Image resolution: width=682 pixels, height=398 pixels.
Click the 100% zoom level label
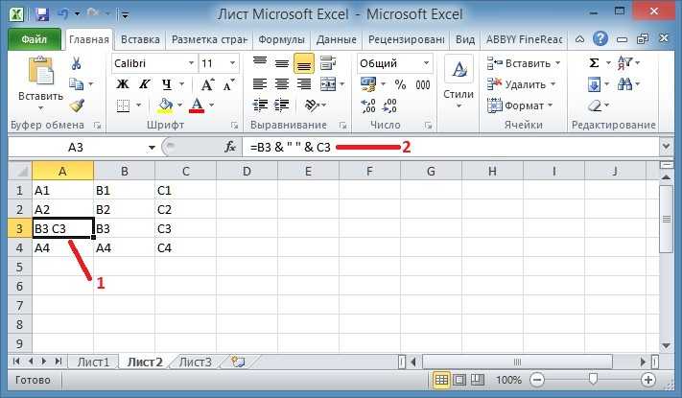[x=508, y=380]
